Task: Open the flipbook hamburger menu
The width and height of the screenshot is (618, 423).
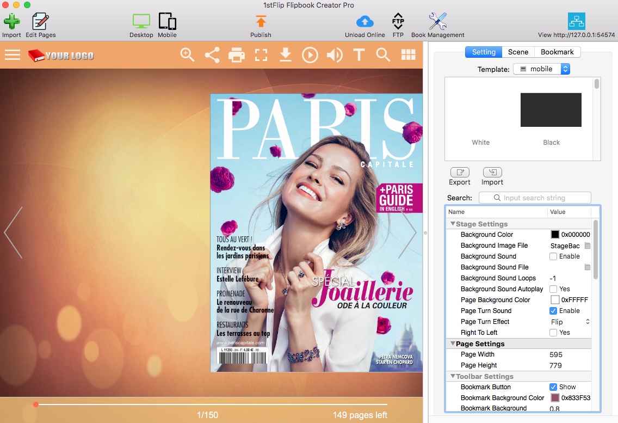Action: 12,55
